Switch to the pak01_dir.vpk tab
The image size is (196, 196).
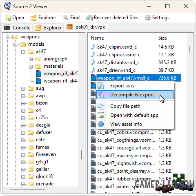click(86, 27)
